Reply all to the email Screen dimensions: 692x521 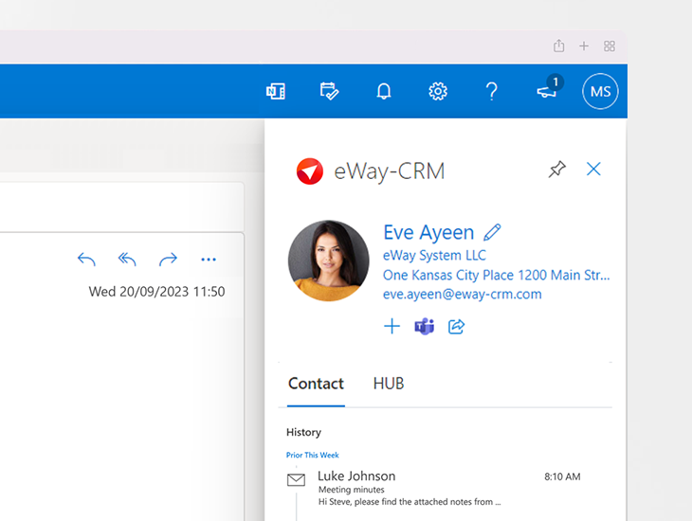point(127,260)
